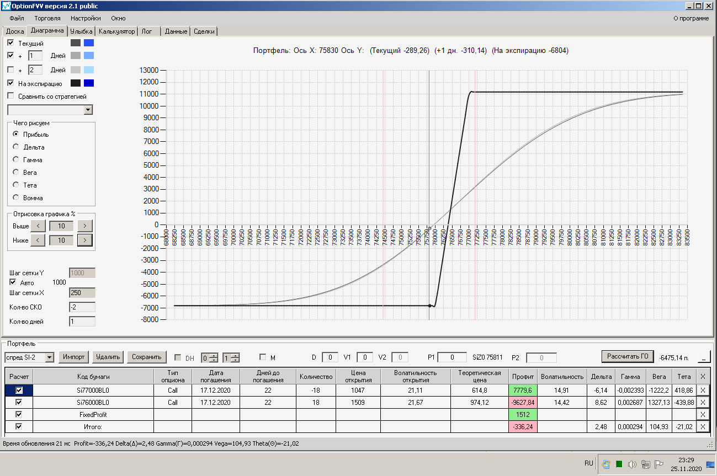The width and height of the screenshot is (717, 476).
Task: Open the network icon in the system tray
Action: pyautogui.click(x=645, y=464)
